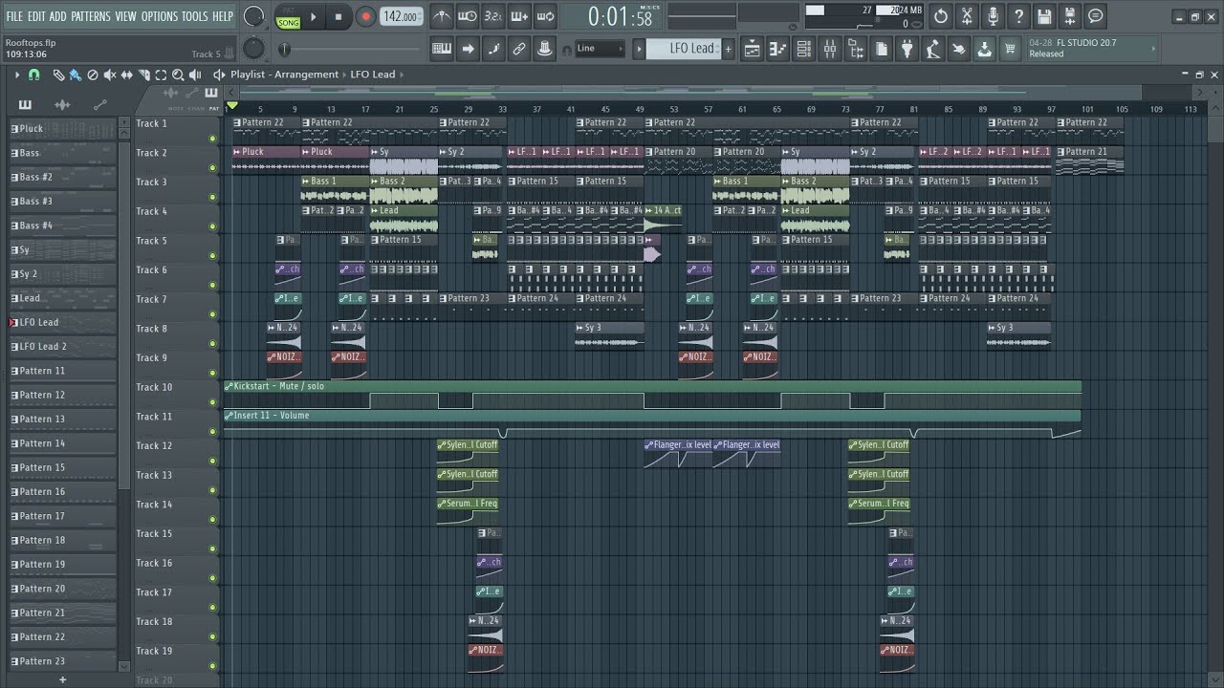This screenshot has width=1224, height=688.
Task: Click the close all windows hand icon
Action: click(x=959, y=49)
